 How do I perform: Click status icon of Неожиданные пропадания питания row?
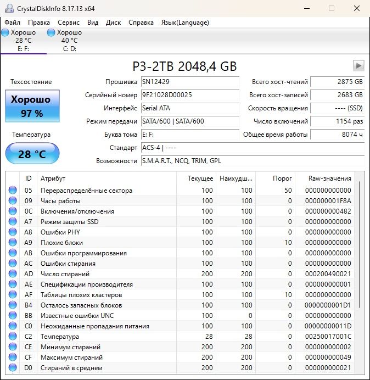[13, 326]
